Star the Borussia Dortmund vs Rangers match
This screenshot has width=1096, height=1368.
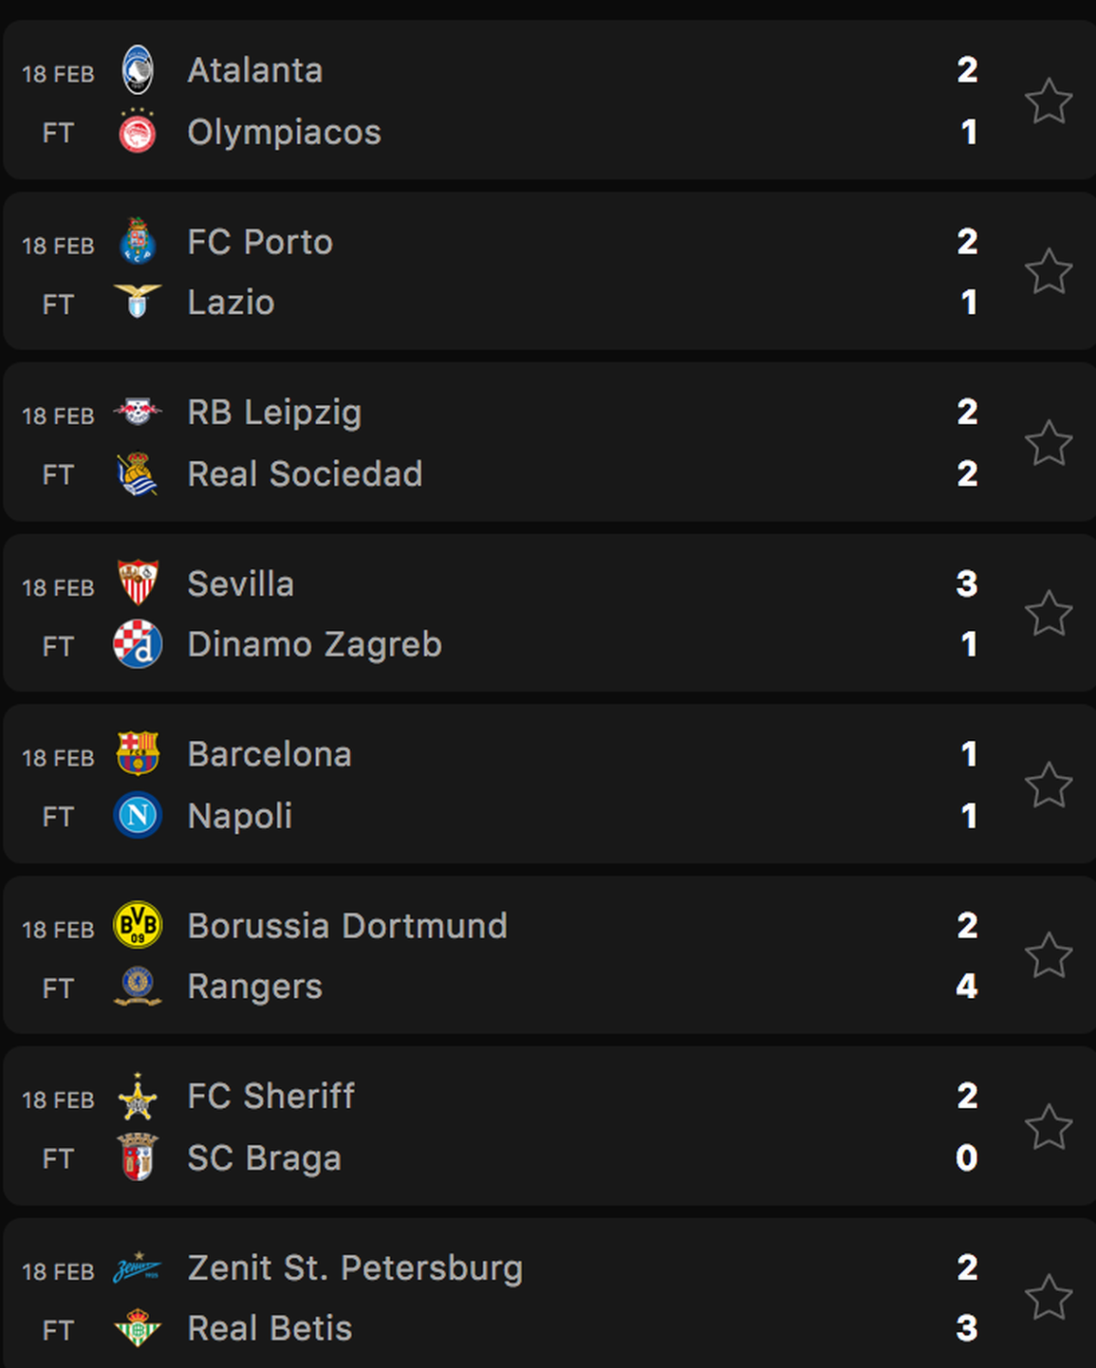point(1049,955)
